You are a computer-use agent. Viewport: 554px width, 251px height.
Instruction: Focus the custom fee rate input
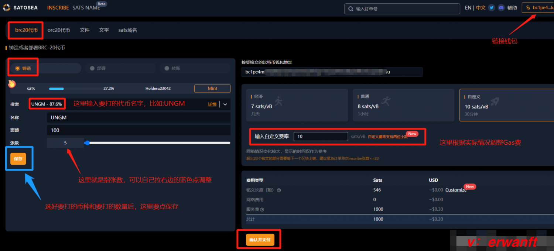tap(321, 137)
